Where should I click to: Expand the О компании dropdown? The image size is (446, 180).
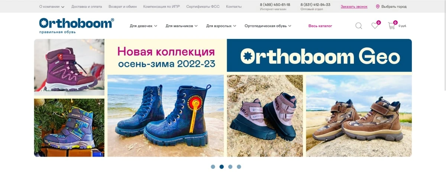pyautogui.click(x=52, y=6)
